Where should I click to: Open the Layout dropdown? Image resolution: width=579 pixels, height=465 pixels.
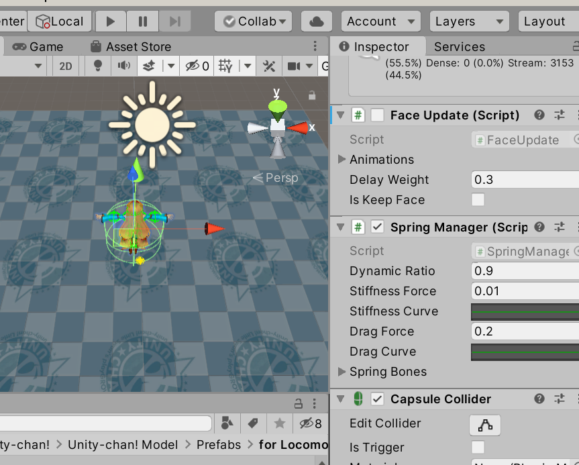pyautogui.click(x=548, y=21)
